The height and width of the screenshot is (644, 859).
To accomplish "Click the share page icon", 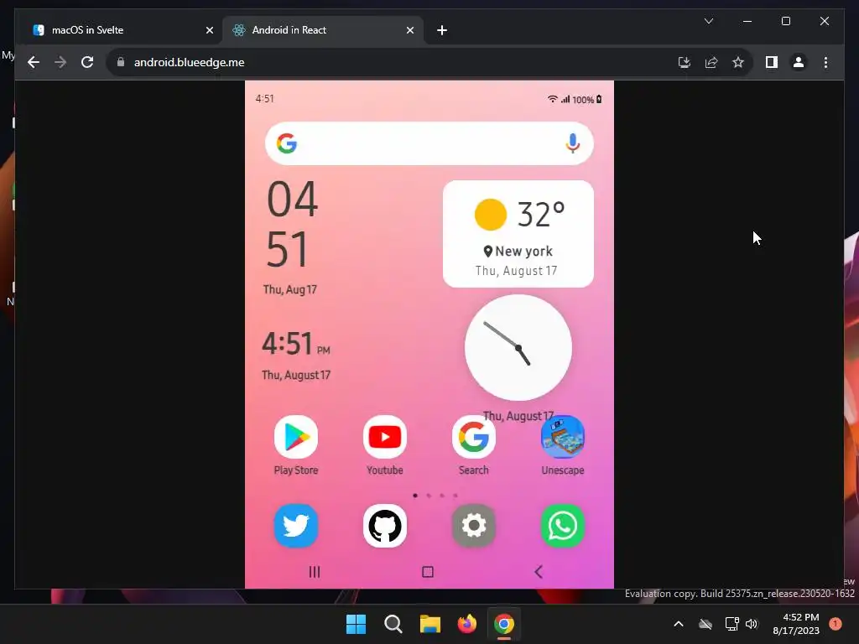I will [x=711, y=62].
